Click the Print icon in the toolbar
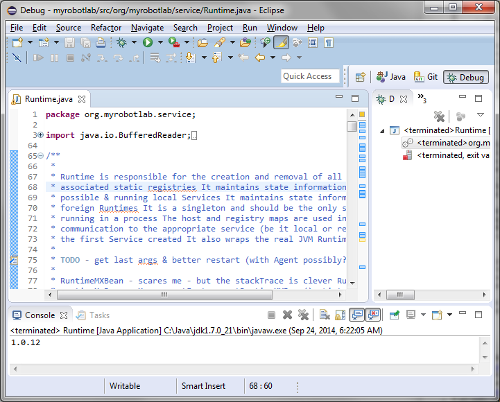This screenshot has width=500, height=402. coord(101,42)
